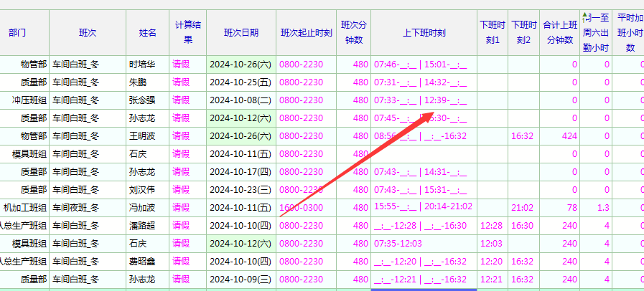Click the 班次日期 column header

[241, 33]
